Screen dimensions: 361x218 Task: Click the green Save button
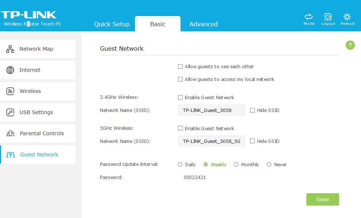tap(323, 199)
